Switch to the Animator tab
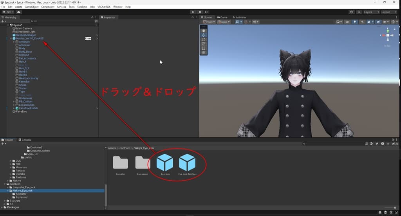The height and width of the screenshot is (216, 401). pyautogui.click(x=239, y=17)
